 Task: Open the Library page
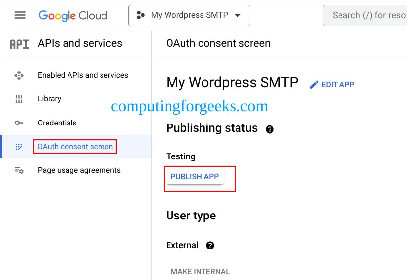coord(50,99)
